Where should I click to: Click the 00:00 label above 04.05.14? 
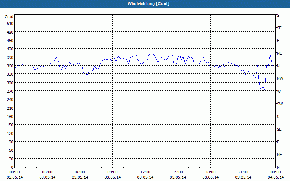(x=276, y=172)
